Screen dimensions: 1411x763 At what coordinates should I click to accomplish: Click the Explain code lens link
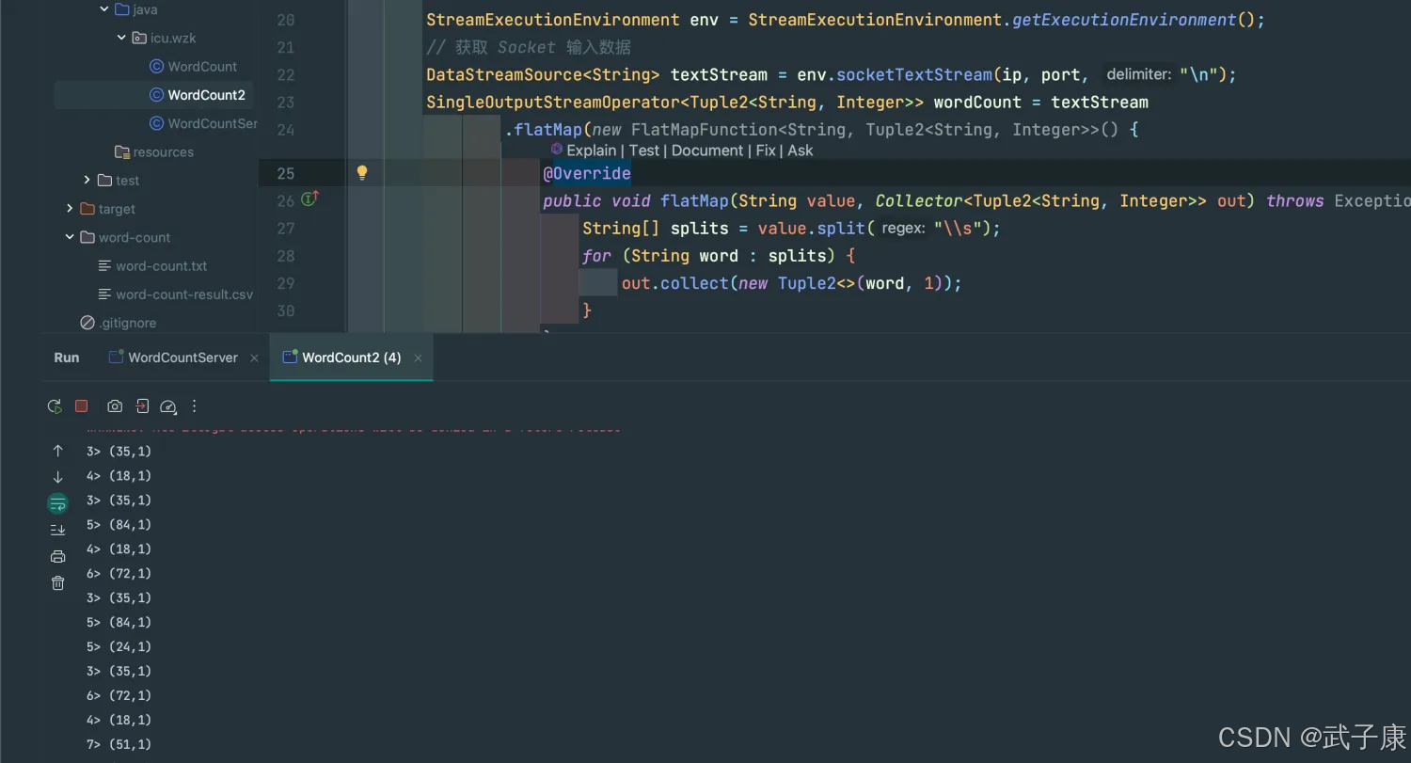coord(592,151)
